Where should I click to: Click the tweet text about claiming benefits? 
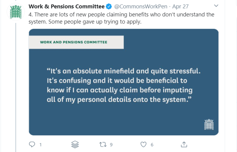(x=121, y=18)
